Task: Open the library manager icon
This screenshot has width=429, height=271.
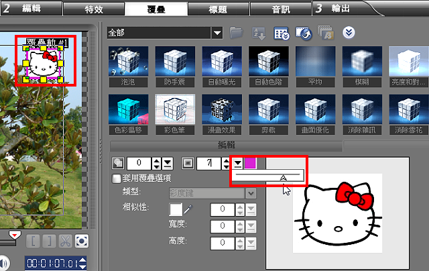Action: tap(282, 34)
